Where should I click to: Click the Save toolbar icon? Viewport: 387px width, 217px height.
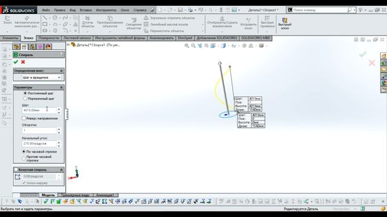(x=180, y=10)
